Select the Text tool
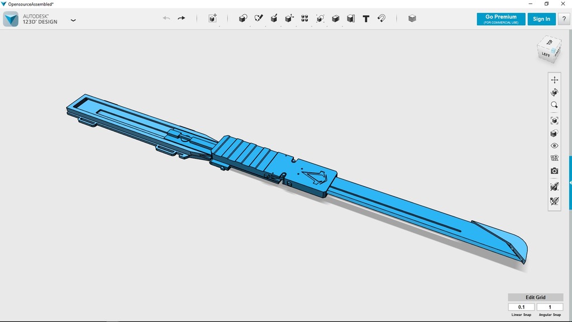The width and height of the screenshot is (572, 322). click(x=366, y=18)
